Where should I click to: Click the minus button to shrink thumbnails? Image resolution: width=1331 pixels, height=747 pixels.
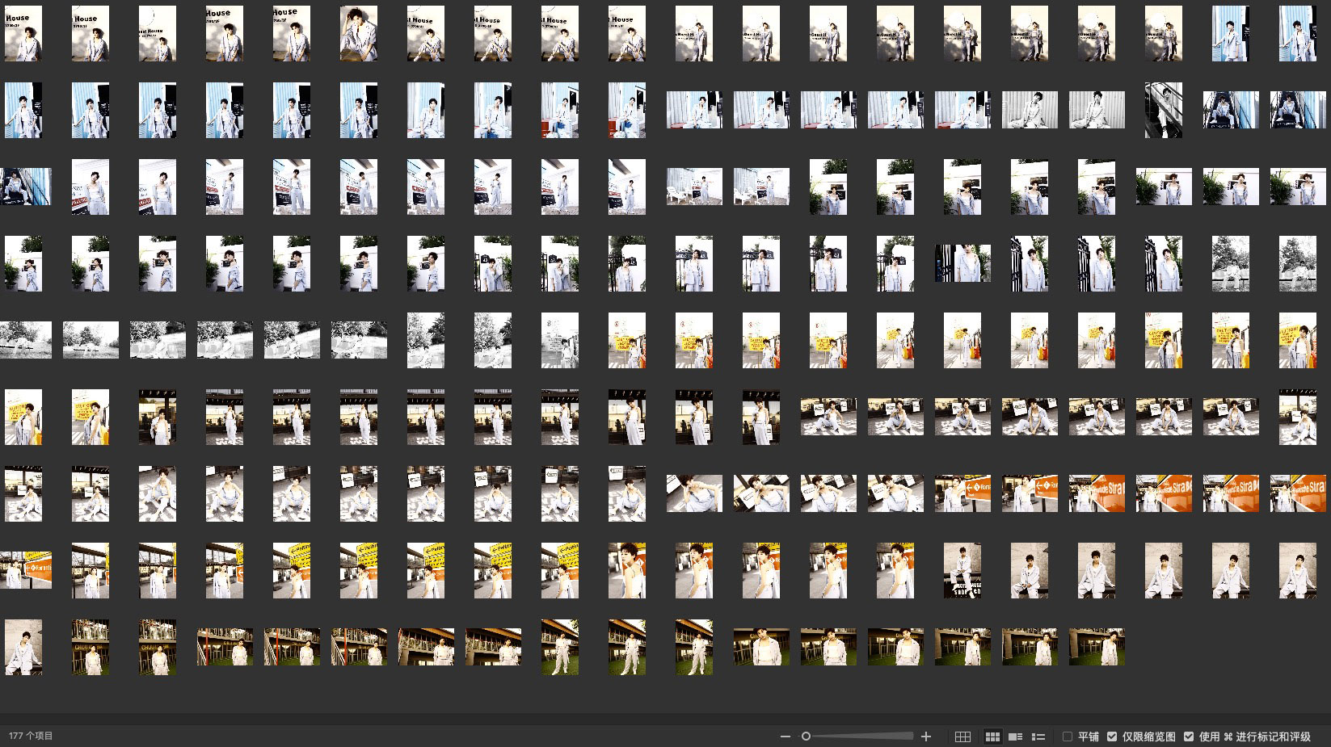[785, 737]
